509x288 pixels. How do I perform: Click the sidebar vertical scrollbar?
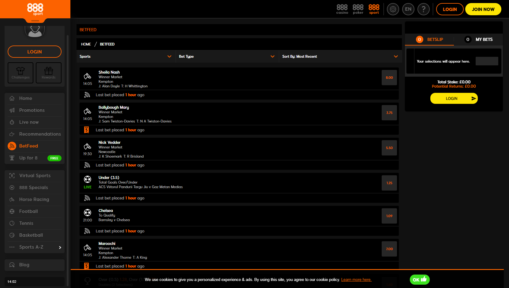tap(68, 160)
